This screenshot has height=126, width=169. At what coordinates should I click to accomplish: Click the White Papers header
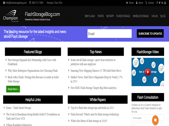pos(98,99)
